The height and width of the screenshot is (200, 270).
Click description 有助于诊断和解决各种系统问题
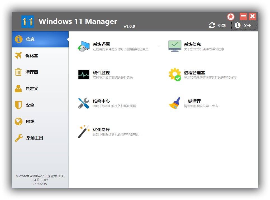click(115, 106)
